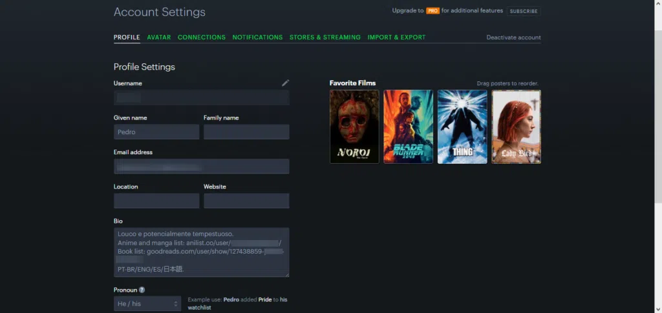Viewport: 662px width, 313px height.
Task: Go to the Connections tab
Action: 202,37
